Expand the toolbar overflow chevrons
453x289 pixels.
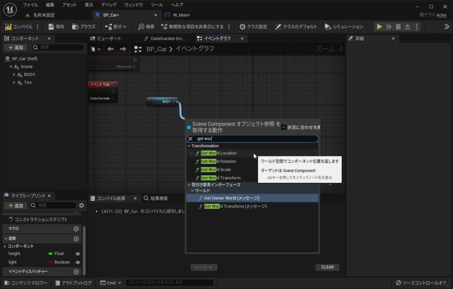tap(447, 27)
